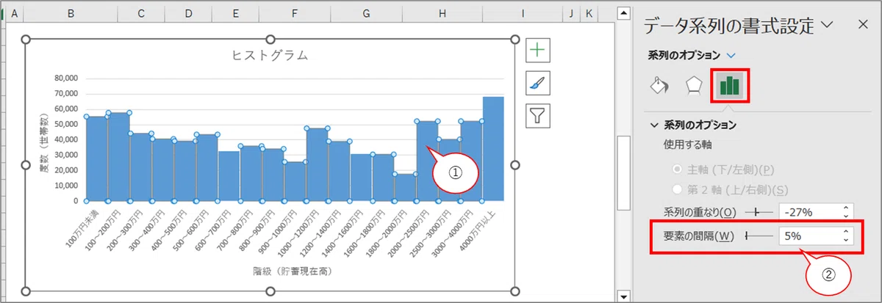Image resolution: width=882 pixels, height=303 pixels.
Task: Select column B header
Action: point(71,13)
